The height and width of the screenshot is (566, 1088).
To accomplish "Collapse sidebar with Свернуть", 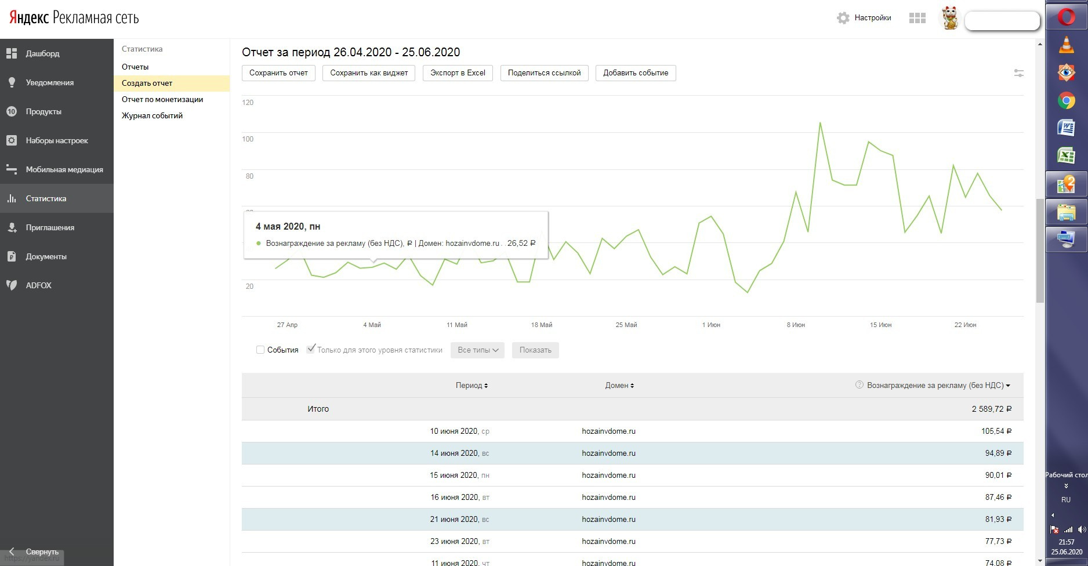I will [x=35, y=552].
